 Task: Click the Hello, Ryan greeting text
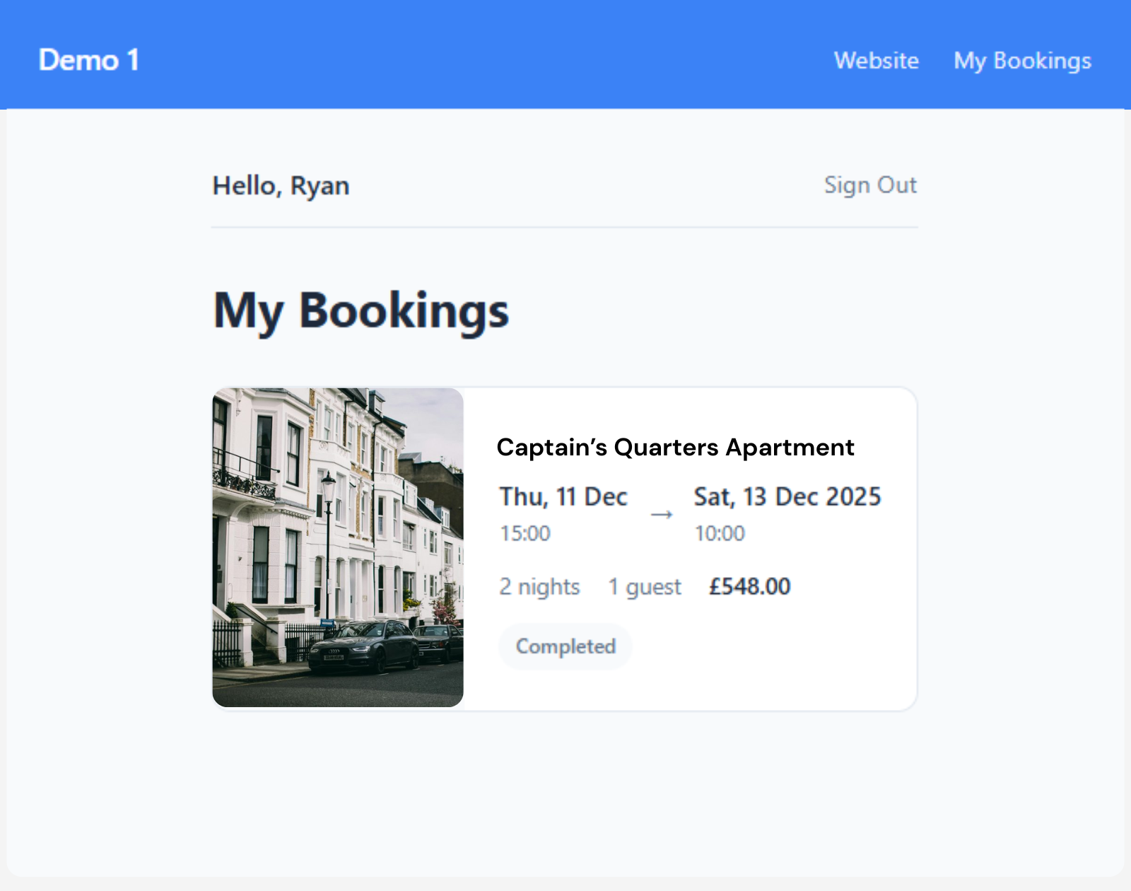281,186
